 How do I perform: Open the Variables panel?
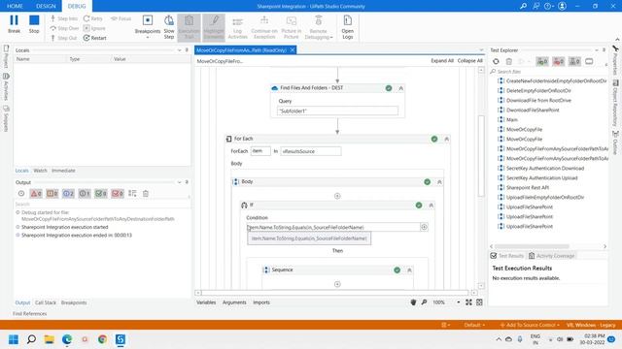(206, 302)
